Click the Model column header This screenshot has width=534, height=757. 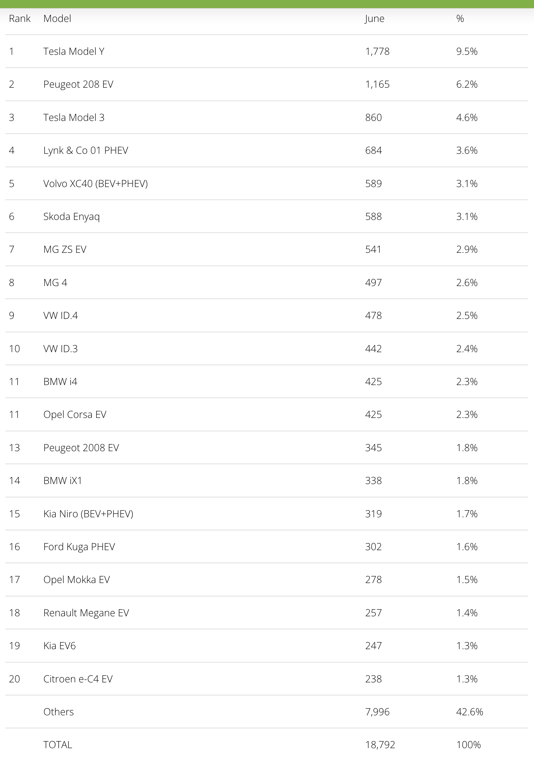click(x=57, y=19)
